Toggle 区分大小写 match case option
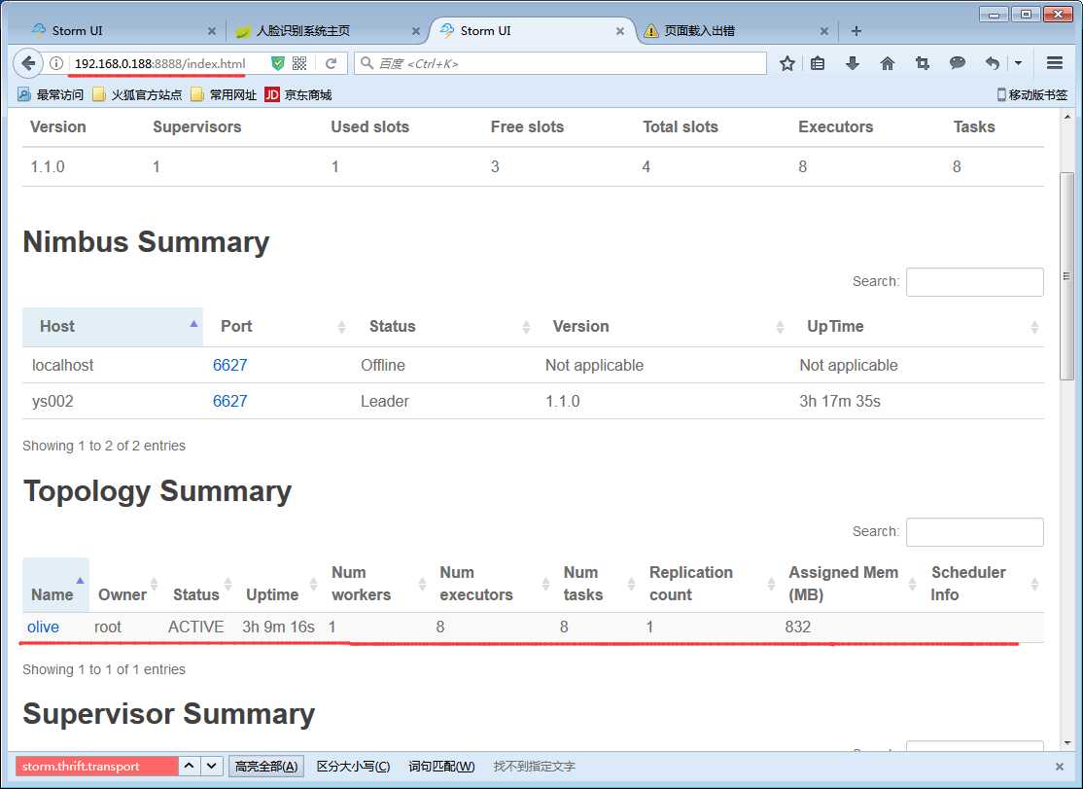This screenshot has height=789, width=1083. point(353,767)
